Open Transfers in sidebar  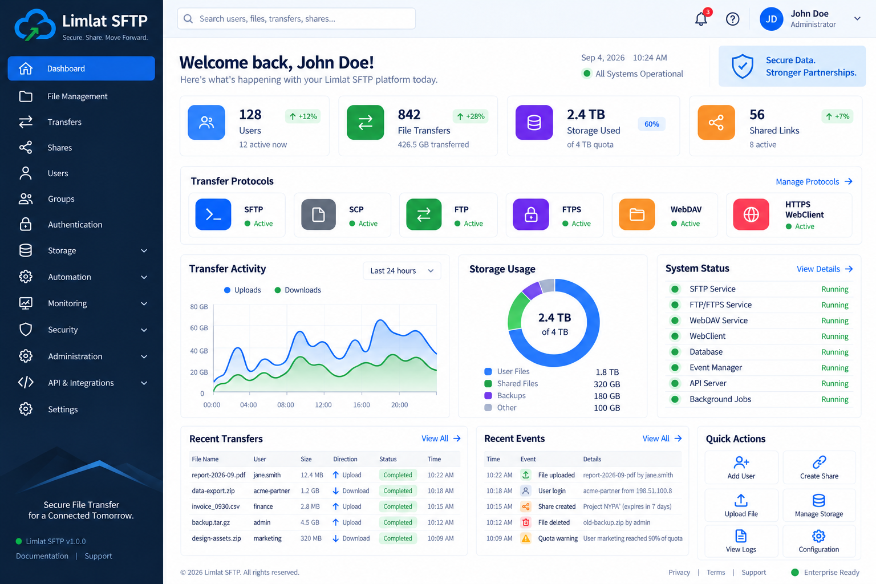[x=81, y=122]
